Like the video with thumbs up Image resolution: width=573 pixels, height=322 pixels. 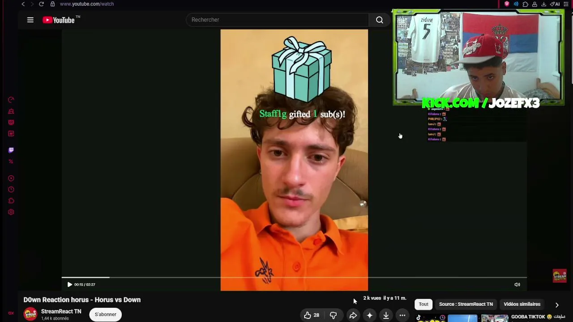point(312,315)
